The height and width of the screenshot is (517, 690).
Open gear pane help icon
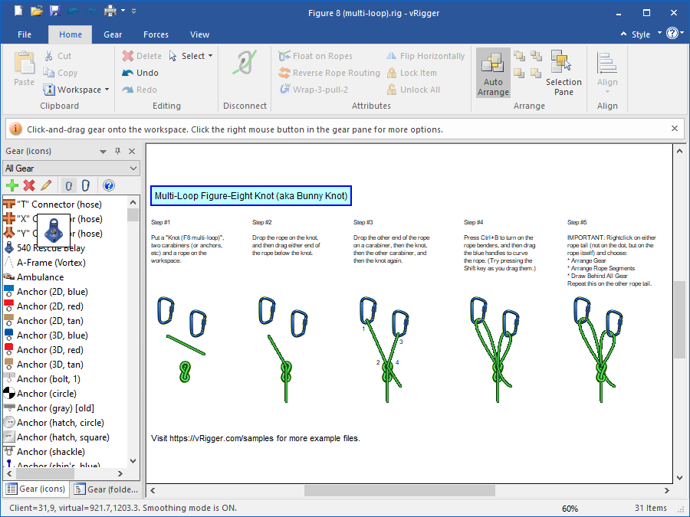point(108,185)
